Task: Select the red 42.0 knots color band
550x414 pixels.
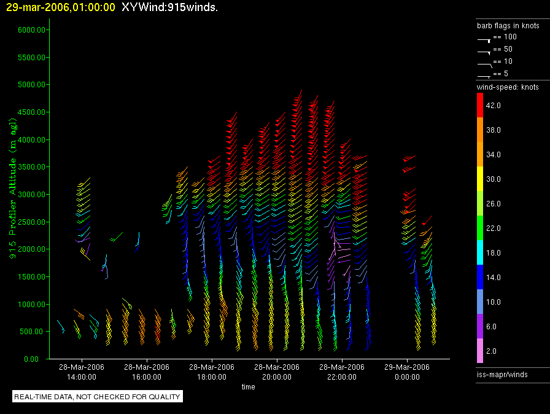Action: 481,106
